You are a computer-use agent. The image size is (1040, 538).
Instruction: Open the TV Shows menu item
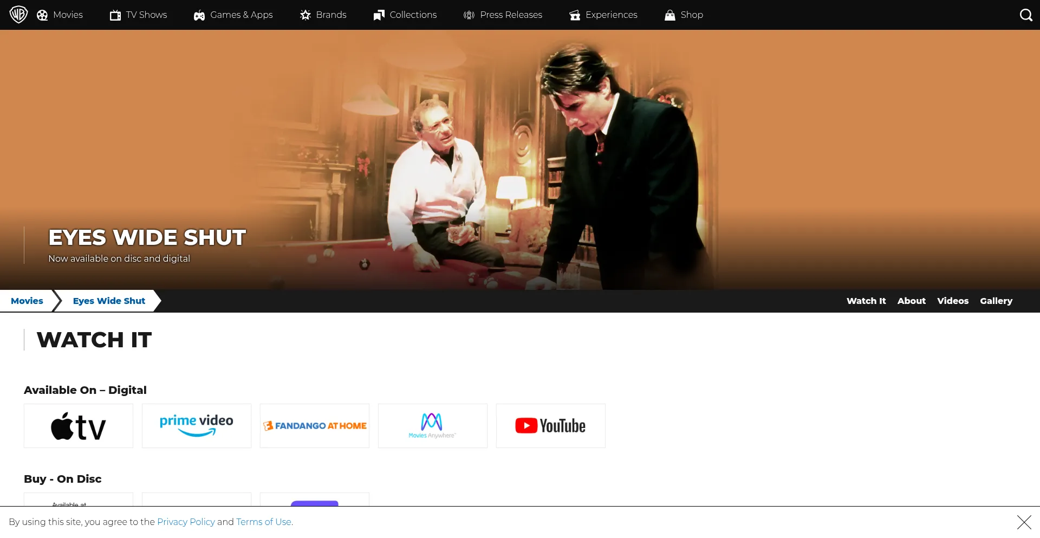pyautogui.click(x=139, y=15)
